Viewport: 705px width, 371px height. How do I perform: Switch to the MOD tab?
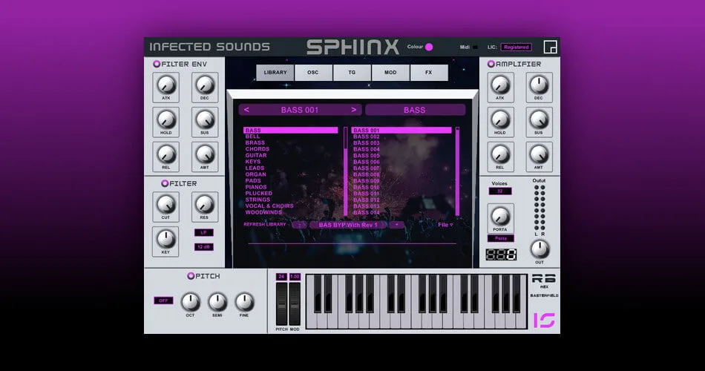tap(390, 73)
